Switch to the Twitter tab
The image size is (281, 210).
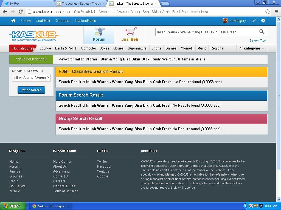pos(27,3)
